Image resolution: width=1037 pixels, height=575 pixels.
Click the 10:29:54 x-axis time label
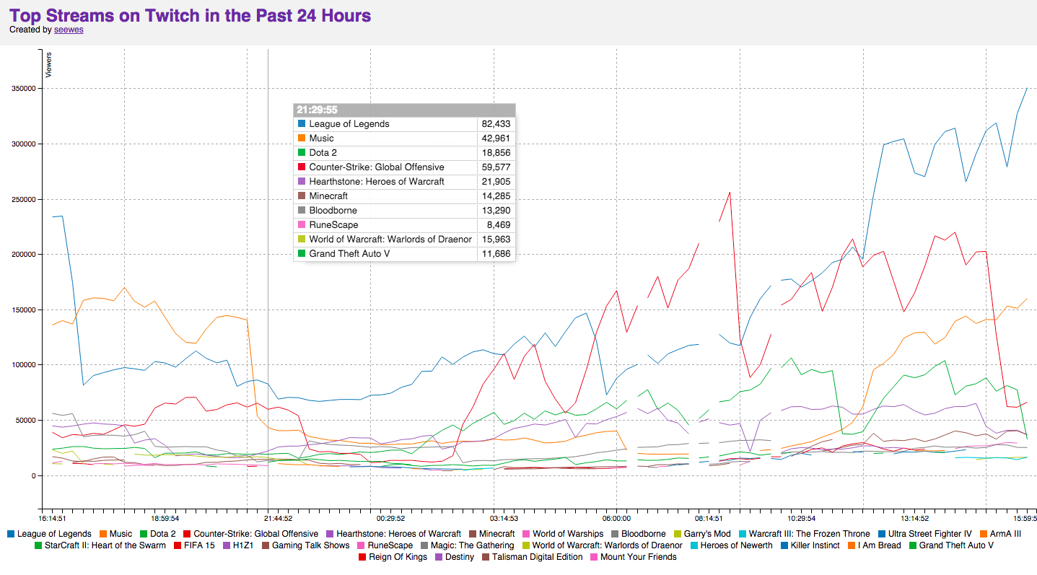click(x=801, y=518)
